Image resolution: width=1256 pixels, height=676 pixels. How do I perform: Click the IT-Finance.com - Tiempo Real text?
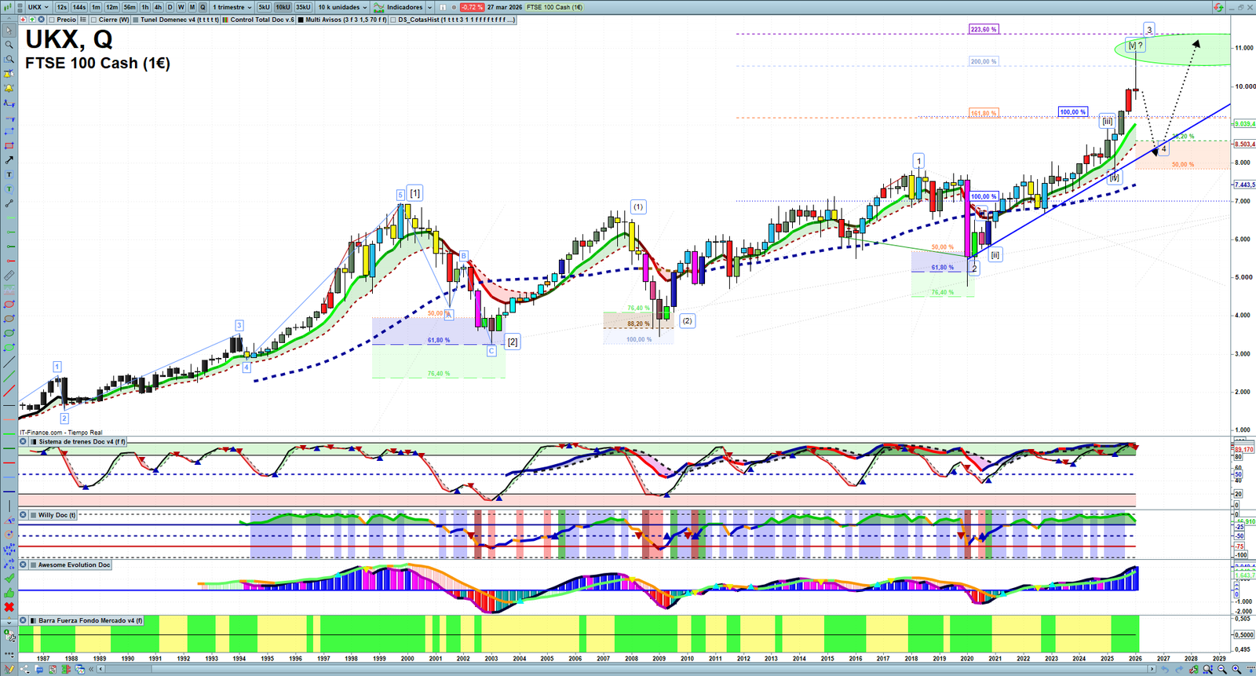click(61, 433)
